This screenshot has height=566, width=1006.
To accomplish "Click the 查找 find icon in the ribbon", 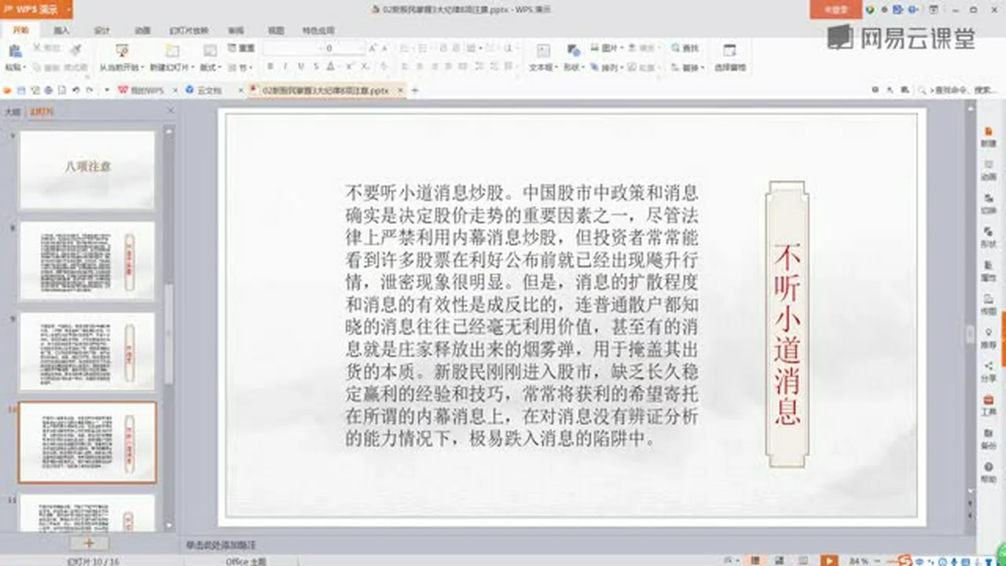I will click(685, 48).
